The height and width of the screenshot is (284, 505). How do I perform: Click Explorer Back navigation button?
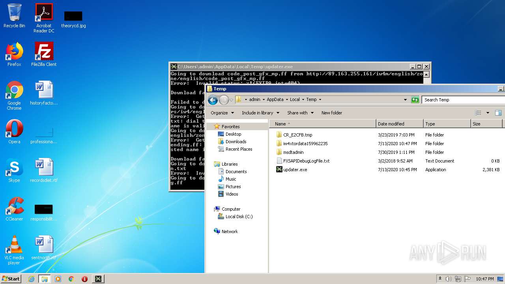click(213, 100)
